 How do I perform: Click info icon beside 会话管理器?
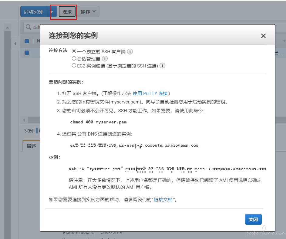pyautogui.click(x=105, y=59)
